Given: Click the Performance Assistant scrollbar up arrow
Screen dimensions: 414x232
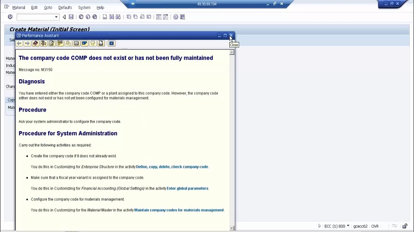Looking at the screenshot, I should tap(232, 53).
